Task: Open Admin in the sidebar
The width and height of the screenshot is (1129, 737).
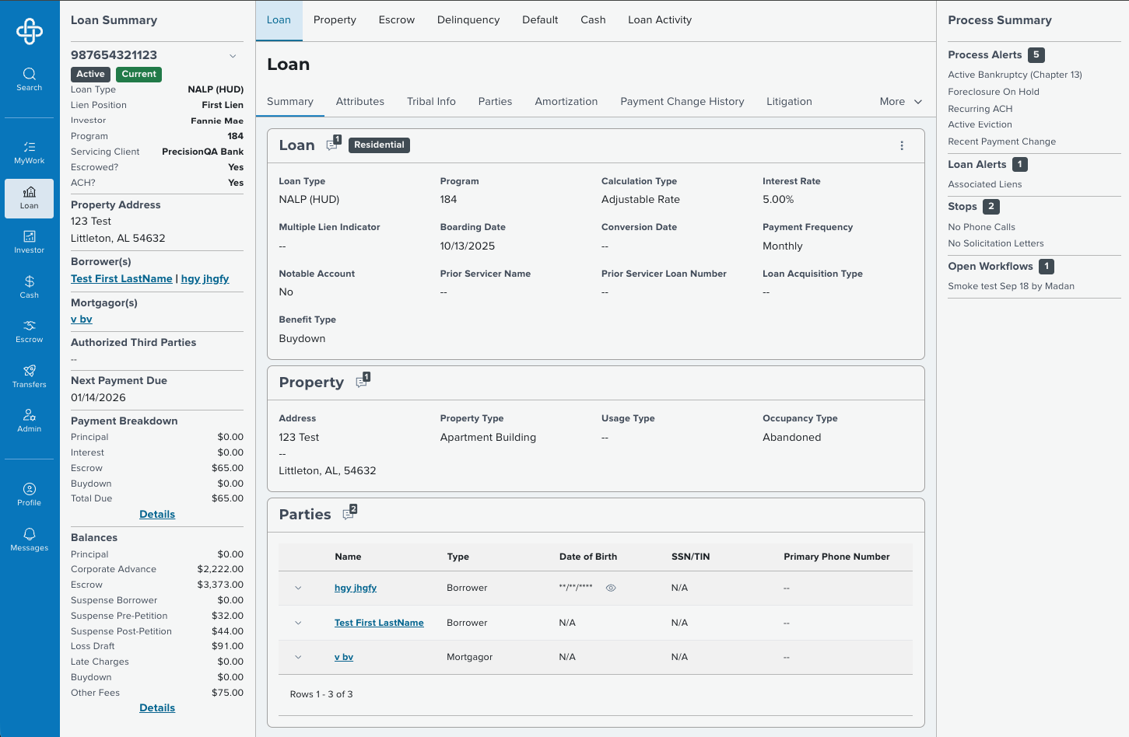Action: tap(30, 421)
